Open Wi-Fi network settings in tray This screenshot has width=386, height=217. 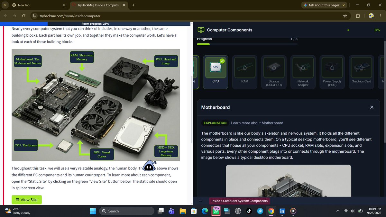[x=346, y=211]
